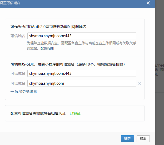Image resolution: width=164 pixels, height=145 pixels.
Task: Click the green 已验证 status
Action: 75,113
